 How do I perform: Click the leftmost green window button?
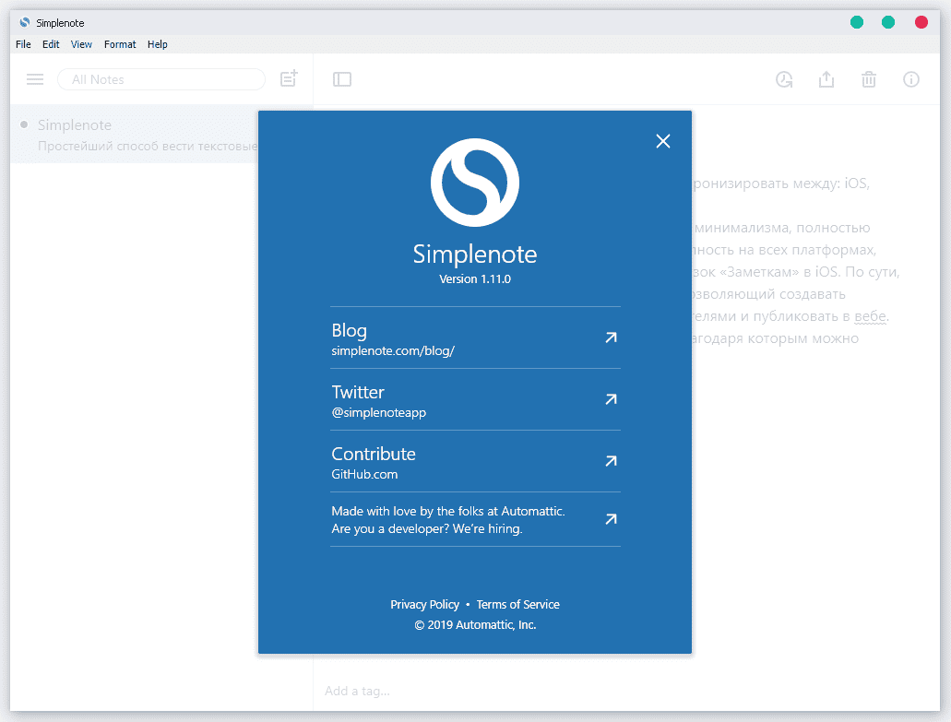[x=857, y=22]
